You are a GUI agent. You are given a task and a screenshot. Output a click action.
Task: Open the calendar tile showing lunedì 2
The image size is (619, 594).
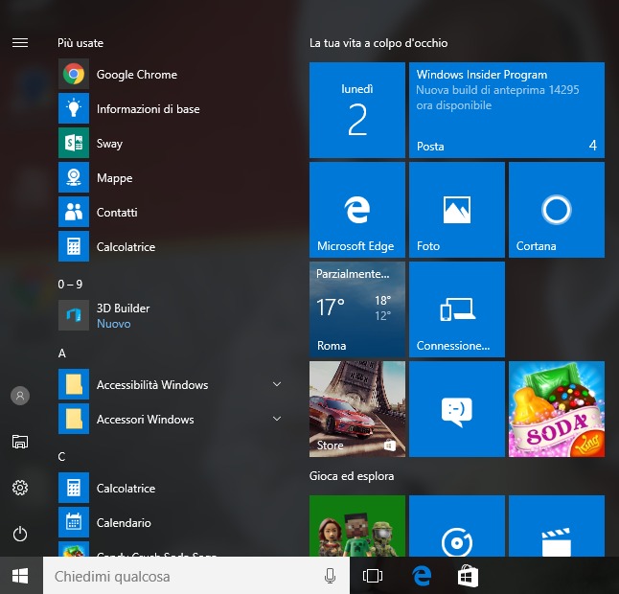coord(357,110)
